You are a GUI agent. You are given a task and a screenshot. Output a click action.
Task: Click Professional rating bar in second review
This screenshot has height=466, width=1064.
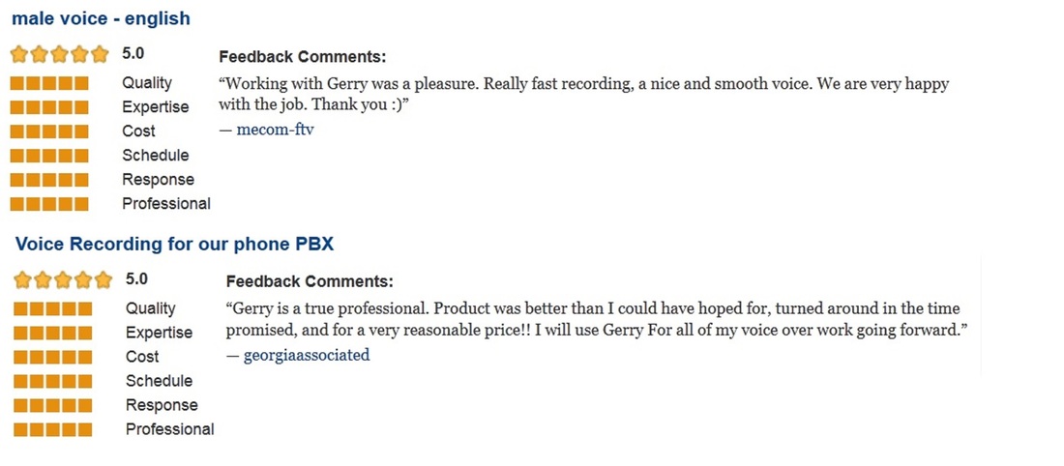click(x=53, y=429)
